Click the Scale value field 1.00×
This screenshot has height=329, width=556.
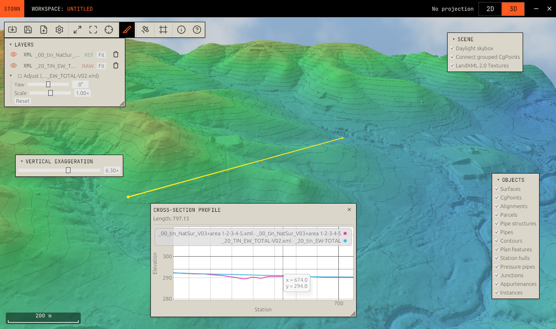pos(82,93)
